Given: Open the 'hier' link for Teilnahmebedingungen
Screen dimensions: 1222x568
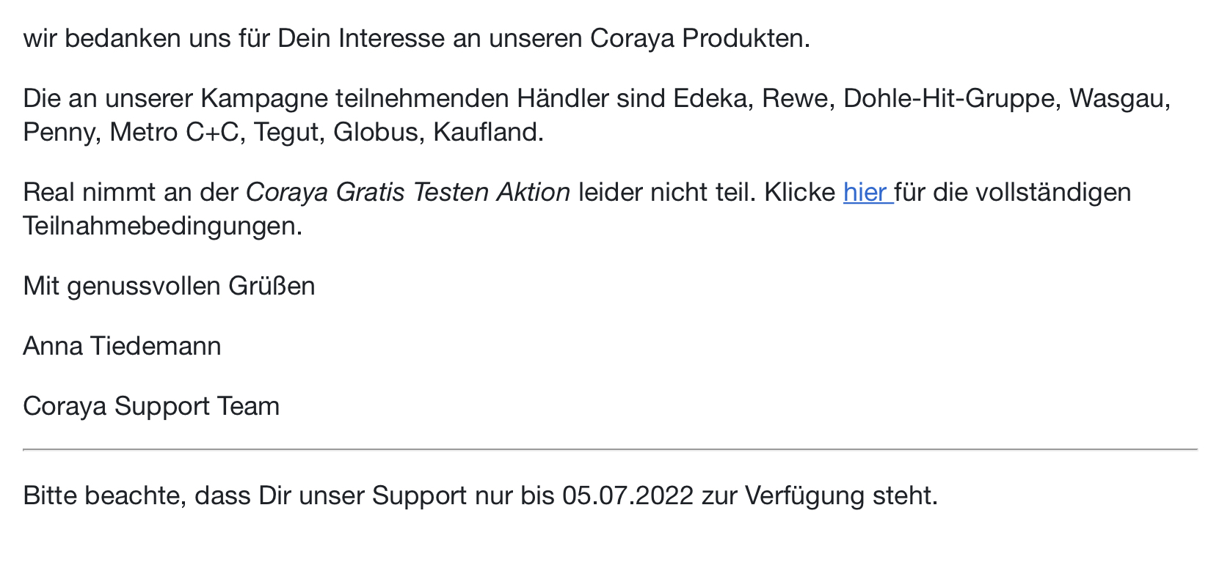Looking at the screenshot, I should [867, 192].
